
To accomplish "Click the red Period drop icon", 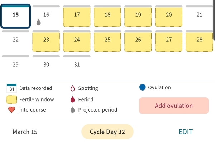I will click(72, 99).
